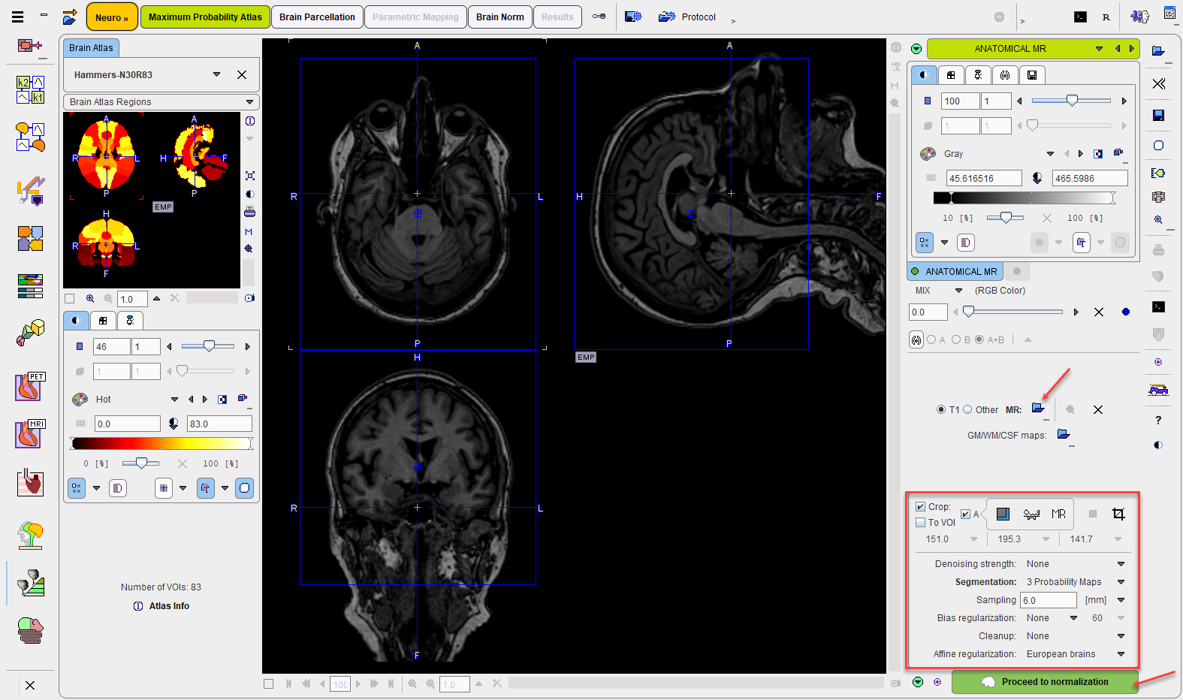The width and height of the screenshot is (1183, 700).
Task: Open the MIX fusion mode dropdown
Action: (958, 291)
